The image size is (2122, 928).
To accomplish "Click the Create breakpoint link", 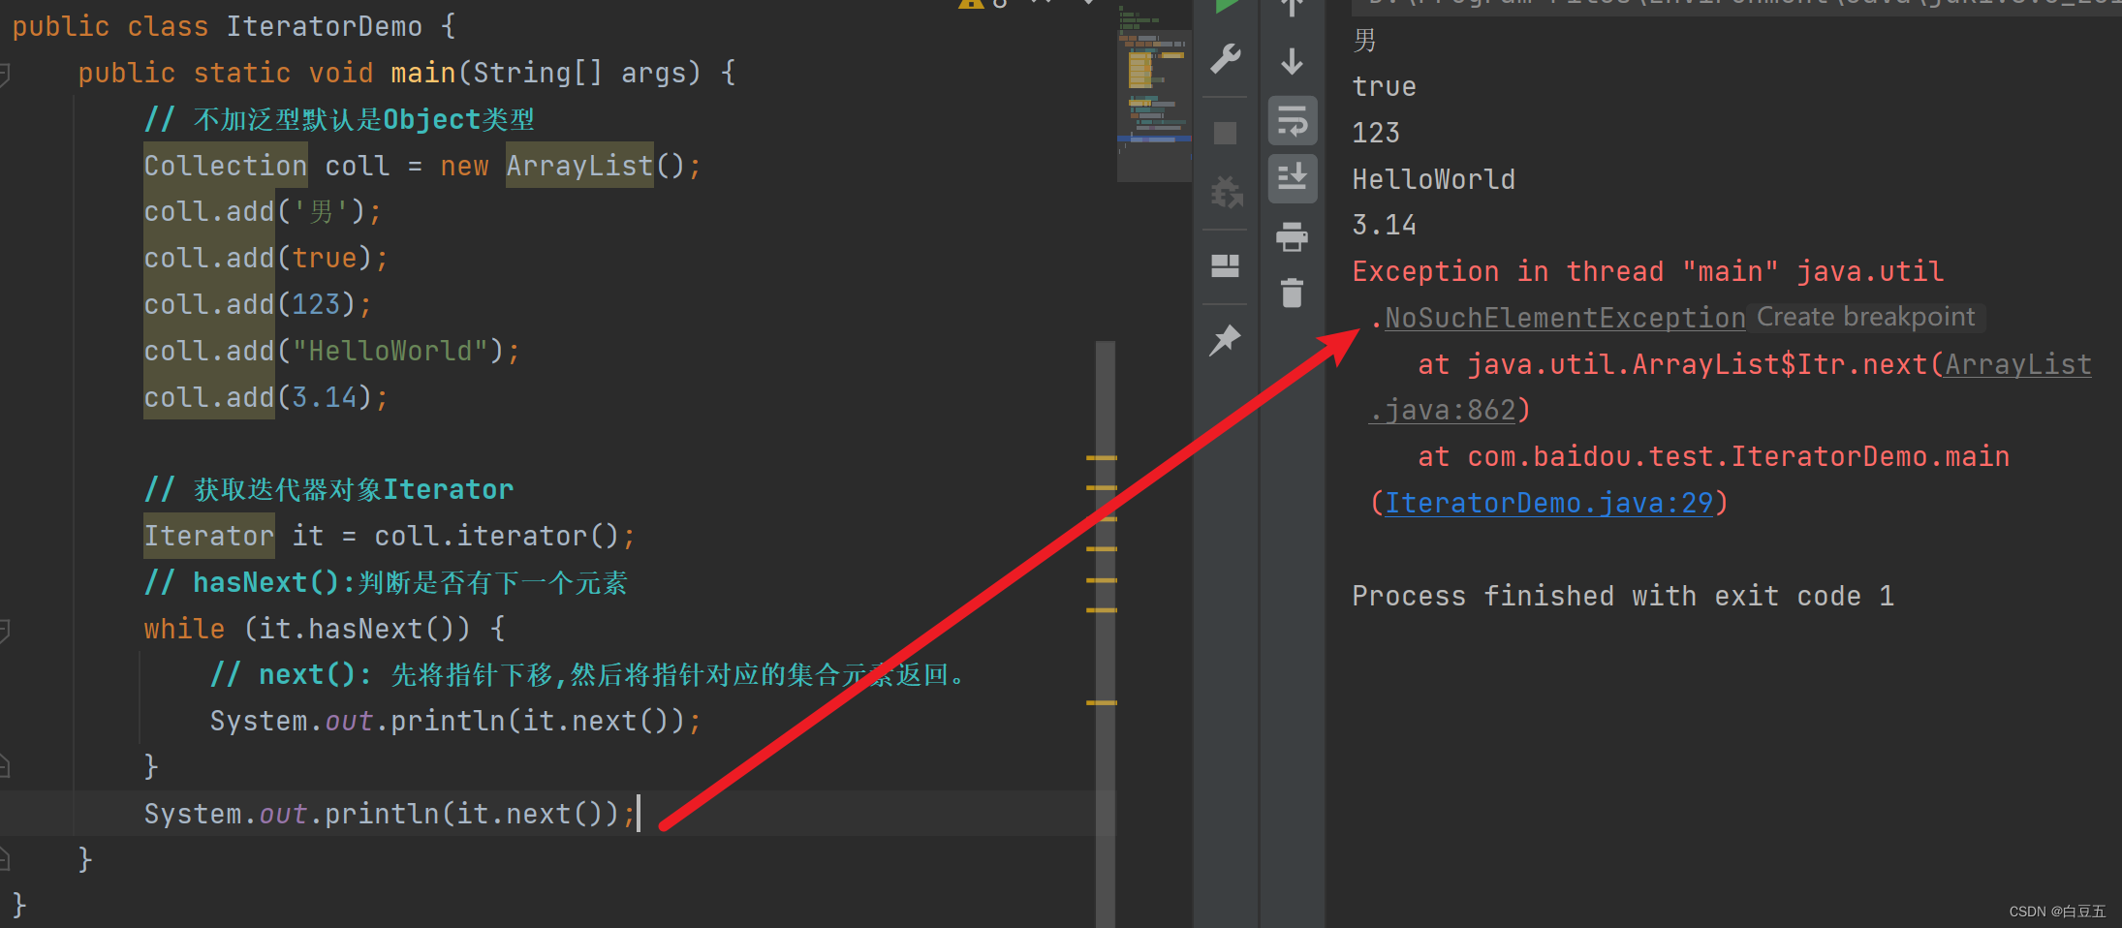I will [1865, 317].
